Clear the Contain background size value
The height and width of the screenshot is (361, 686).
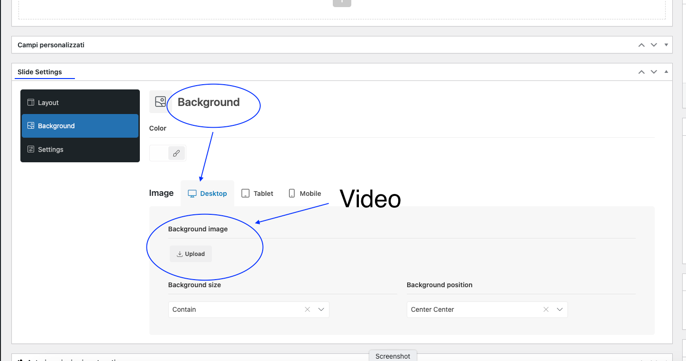(307, 309)
